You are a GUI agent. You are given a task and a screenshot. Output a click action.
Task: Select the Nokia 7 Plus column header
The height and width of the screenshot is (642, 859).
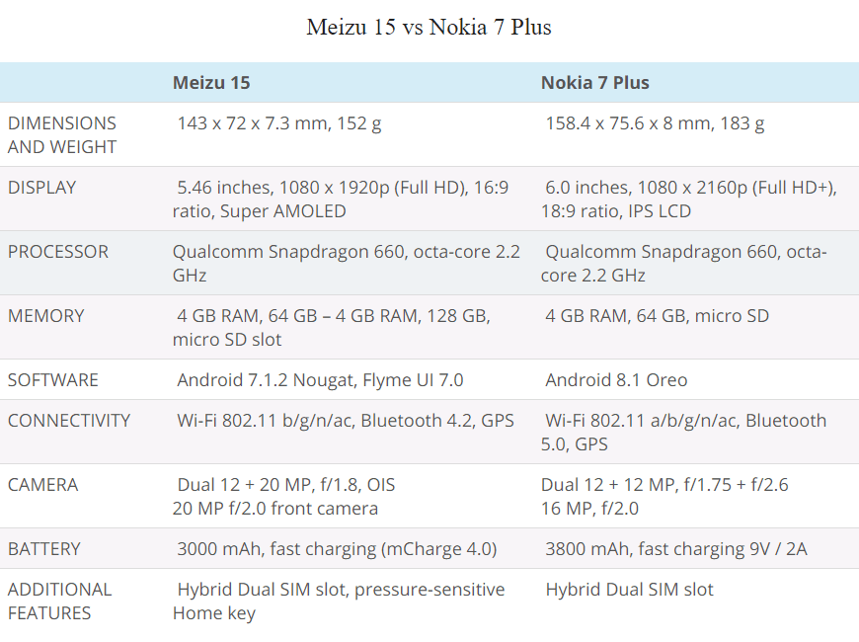(x=594, y=83)
